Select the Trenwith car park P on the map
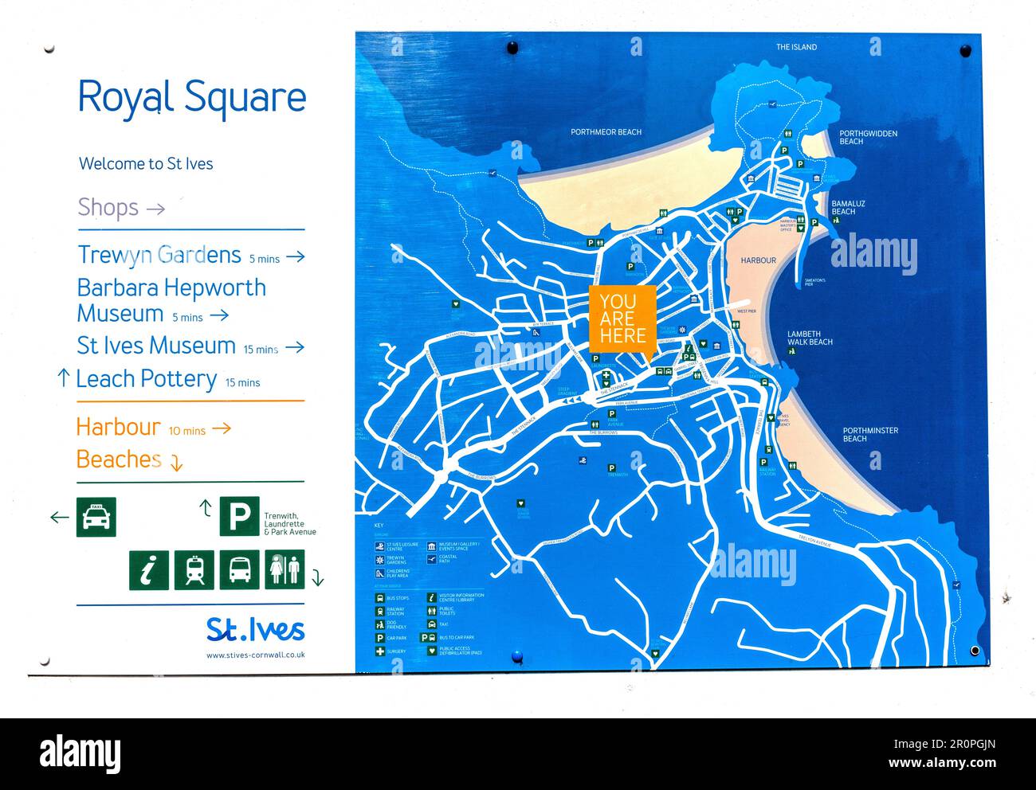The width and height of the screenshot is (1036, 790). click(611, 468)
